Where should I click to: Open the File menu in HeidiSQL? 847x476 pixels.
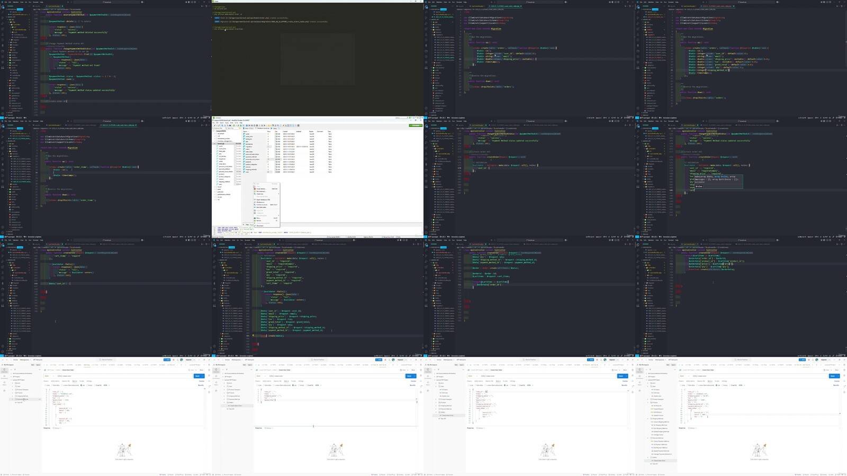(x=213, y=123)
